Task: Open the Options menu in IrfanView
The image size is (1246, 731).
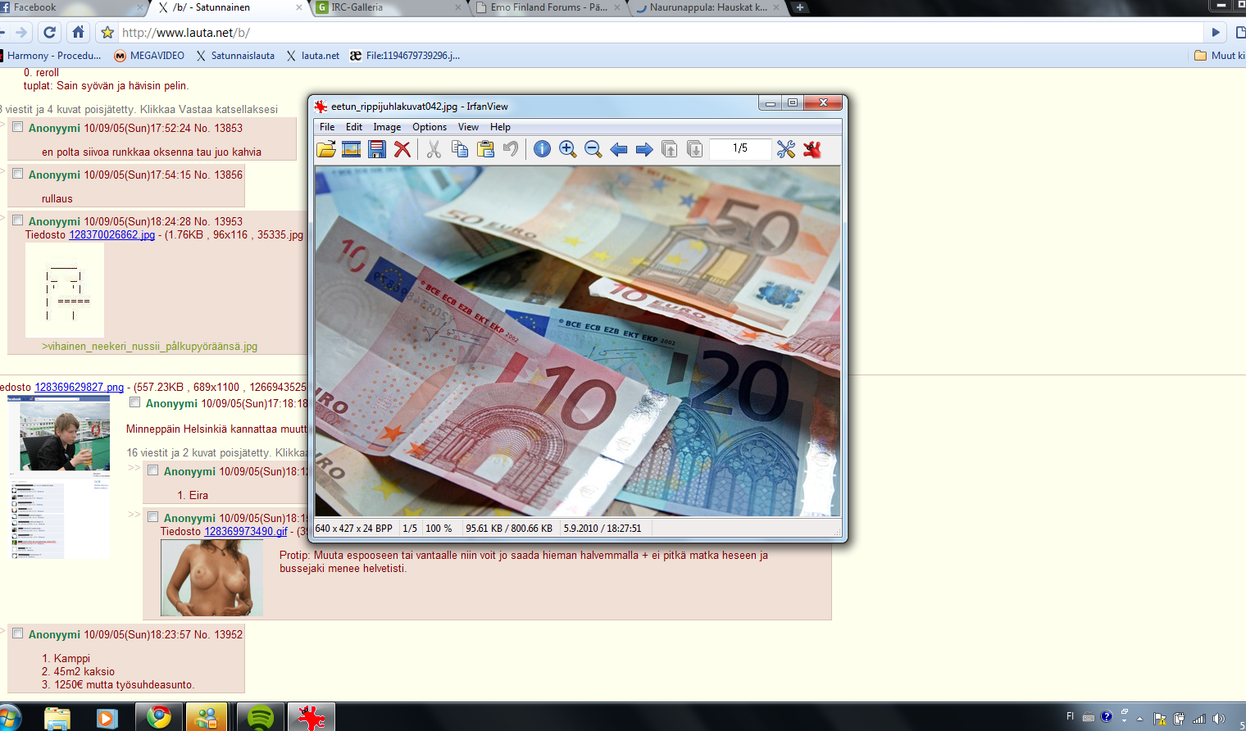Action: pos(430,127)
